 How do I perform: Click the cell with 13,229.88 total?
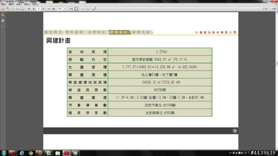[x=160, y=67]
